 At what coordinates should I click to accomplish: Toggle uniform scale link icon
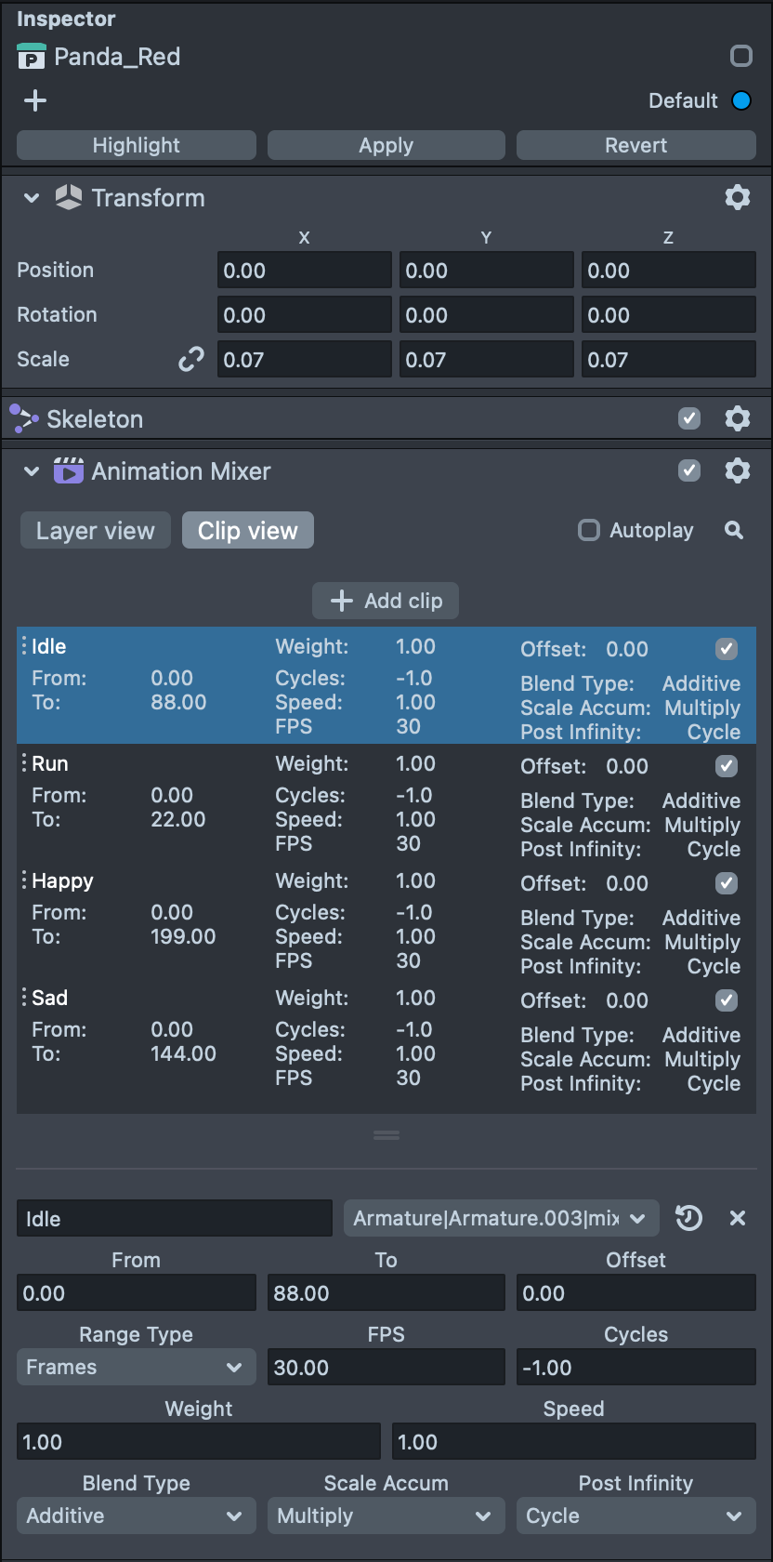190,360
